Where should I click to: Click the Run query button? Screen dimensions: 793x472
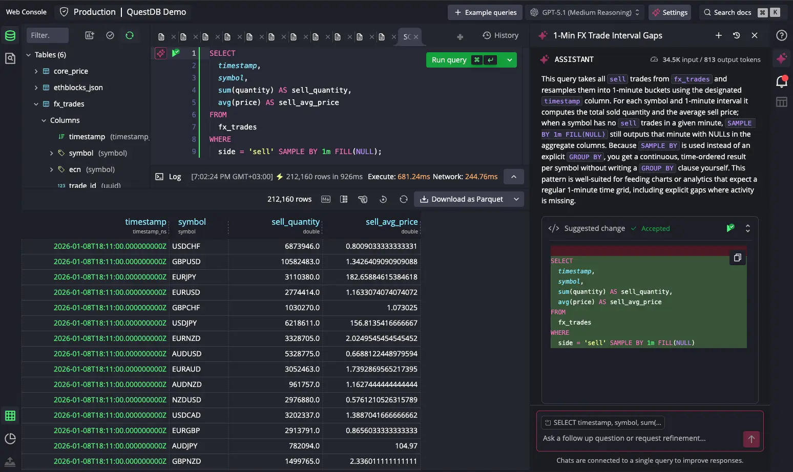pos(449,60)
